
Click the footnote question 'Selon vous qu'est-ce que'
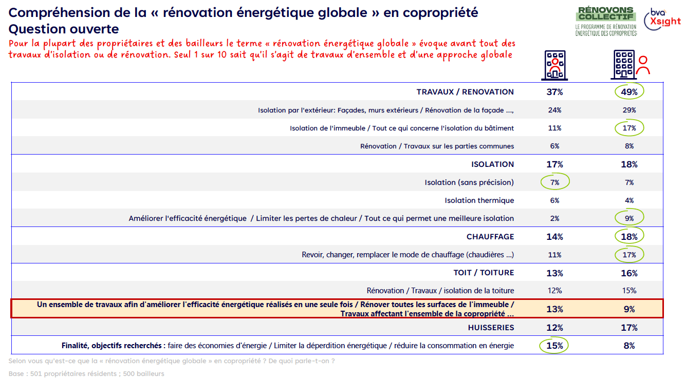[x=172, y=361]
